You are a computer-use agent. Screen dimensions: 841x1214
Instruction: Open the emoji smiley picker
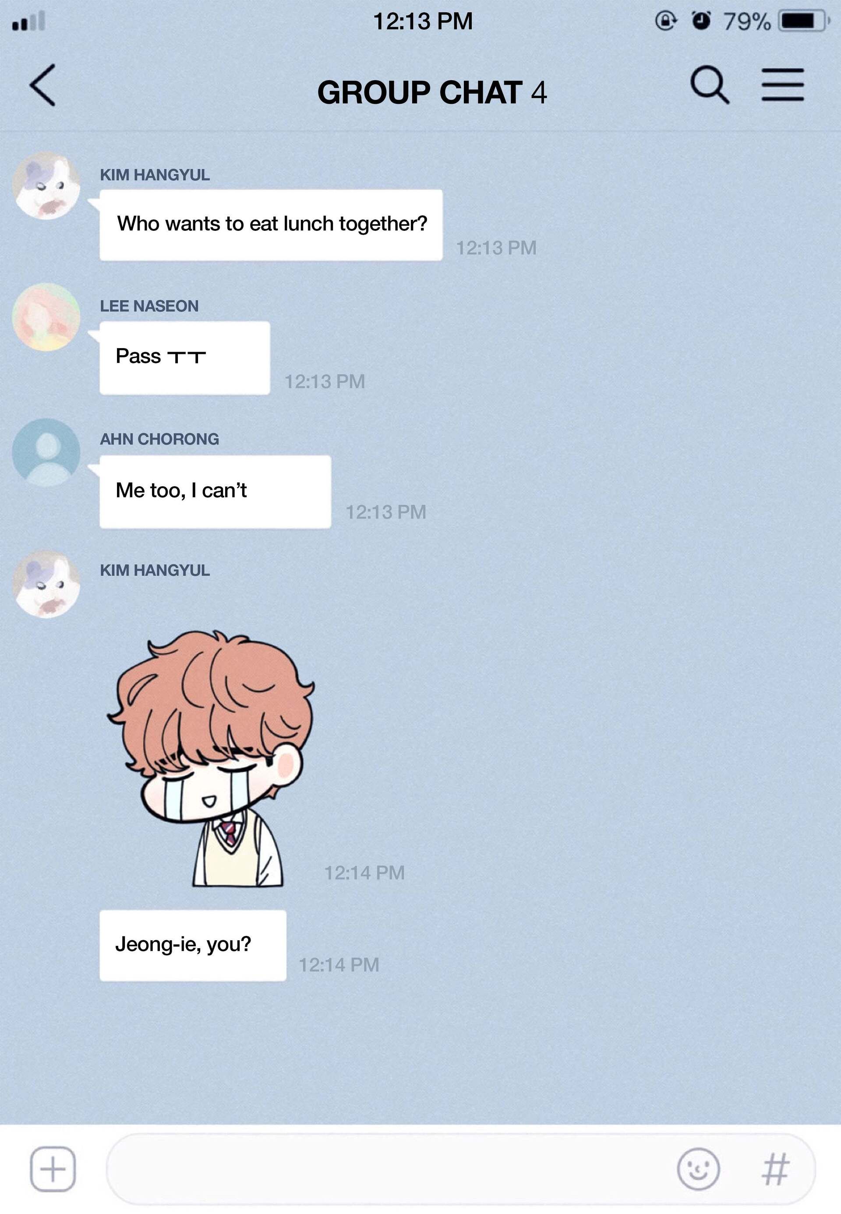pos(698,1169)
